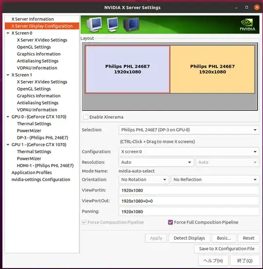This screenshot has height=269, width=263.
Task: Maximize the NVIDIA X Server Settings window
Action: 246,7
